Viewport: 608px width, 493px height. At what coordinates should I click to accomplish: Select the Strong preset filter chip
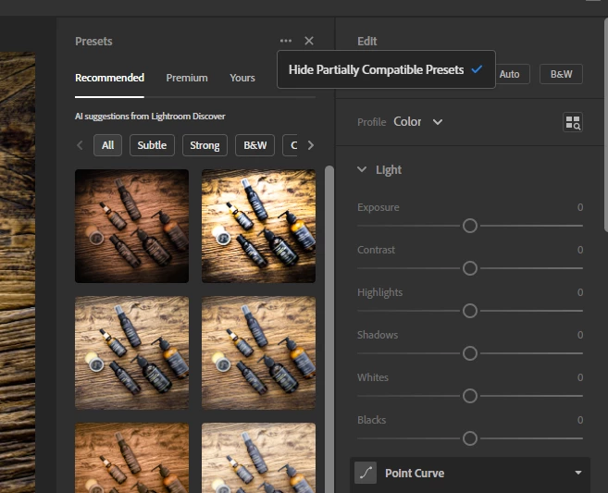click(x=205, y=145)
